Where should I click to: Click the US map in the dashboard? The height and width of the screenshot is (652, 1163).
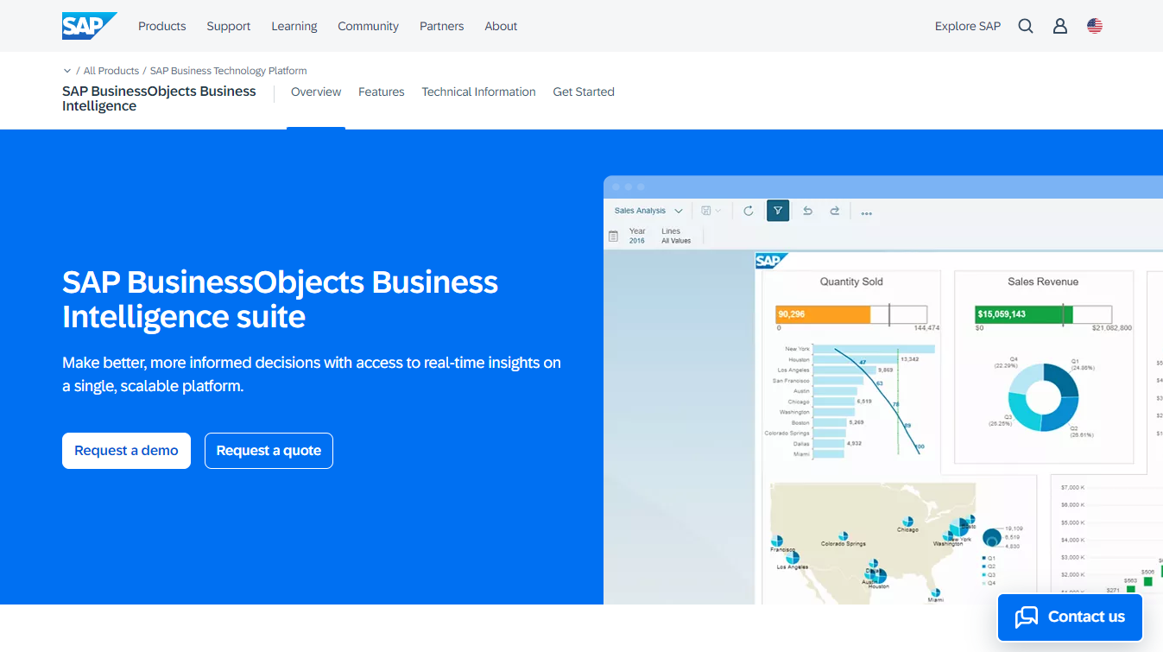pyautogui.click(x=874, y=542)
